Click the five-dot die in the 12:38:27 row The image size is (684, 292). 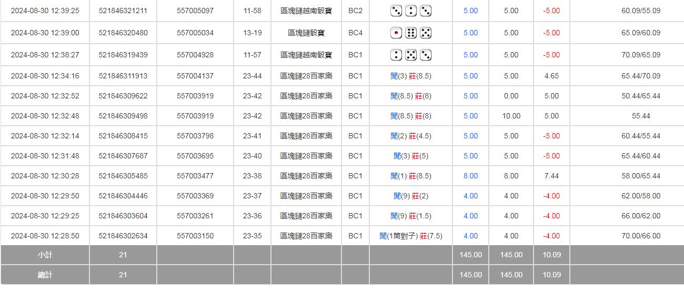(x=411, y=55)
